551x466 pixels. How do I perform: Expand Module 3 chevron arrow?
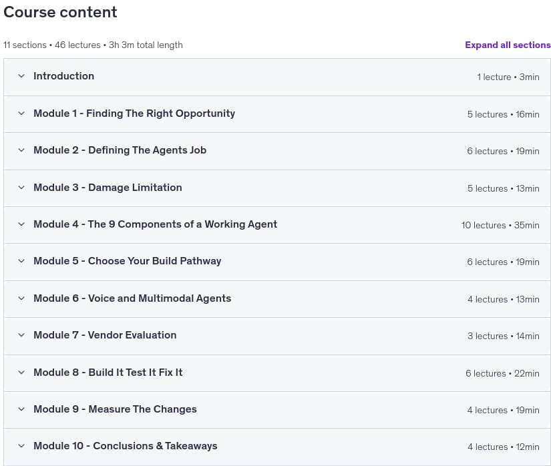(21, 188)
